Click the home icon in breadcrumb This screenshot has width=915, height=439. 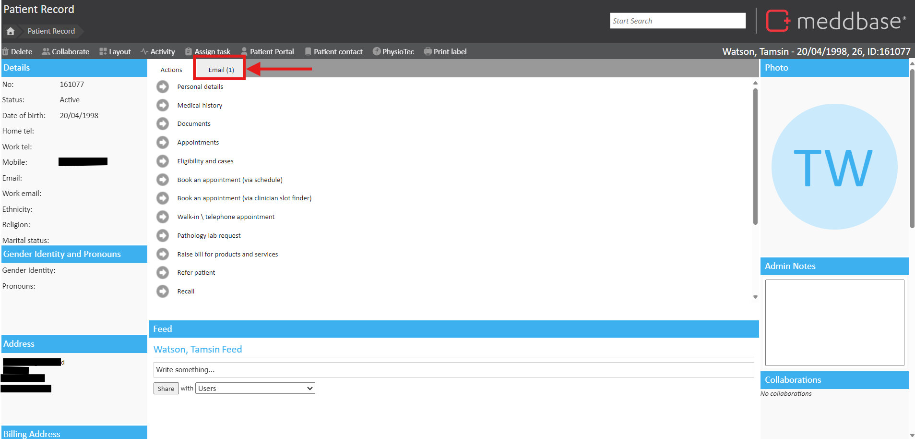point(11,31)
